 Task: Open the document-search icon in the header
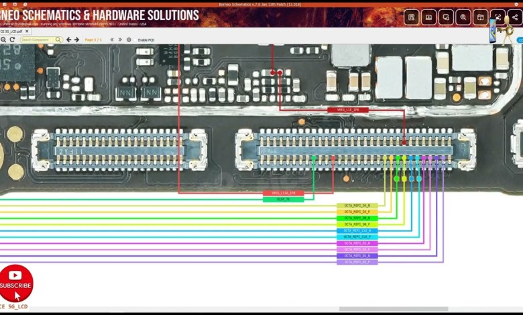[x=411, y=17]
